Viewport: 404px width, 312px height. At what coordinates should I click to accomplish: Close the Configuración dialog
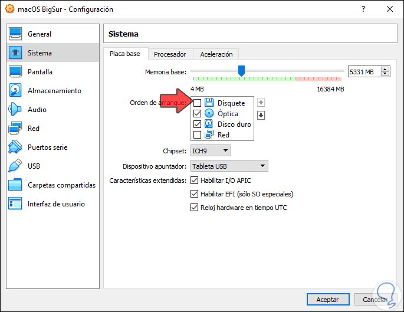click(x=390, y=9)
